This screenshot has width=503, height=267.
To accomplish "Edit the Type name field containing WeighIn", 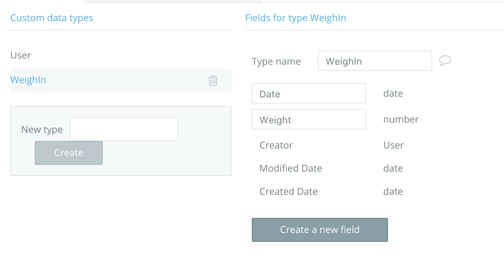I will tap(375, 61).
